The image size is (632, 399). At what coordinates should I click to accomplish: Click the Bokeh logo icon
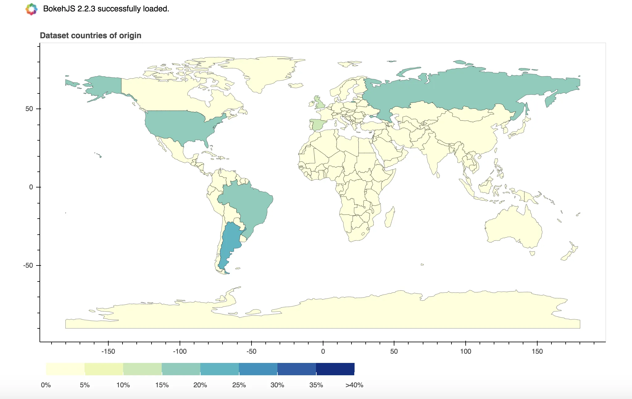31,9
